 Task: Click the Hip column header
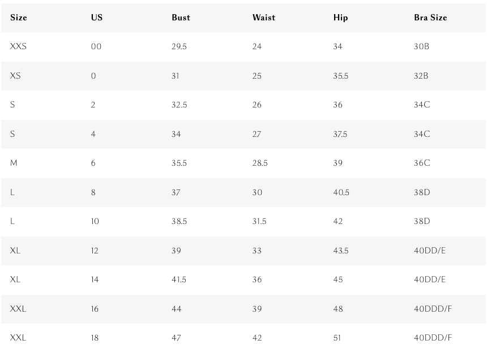(340, 18)
